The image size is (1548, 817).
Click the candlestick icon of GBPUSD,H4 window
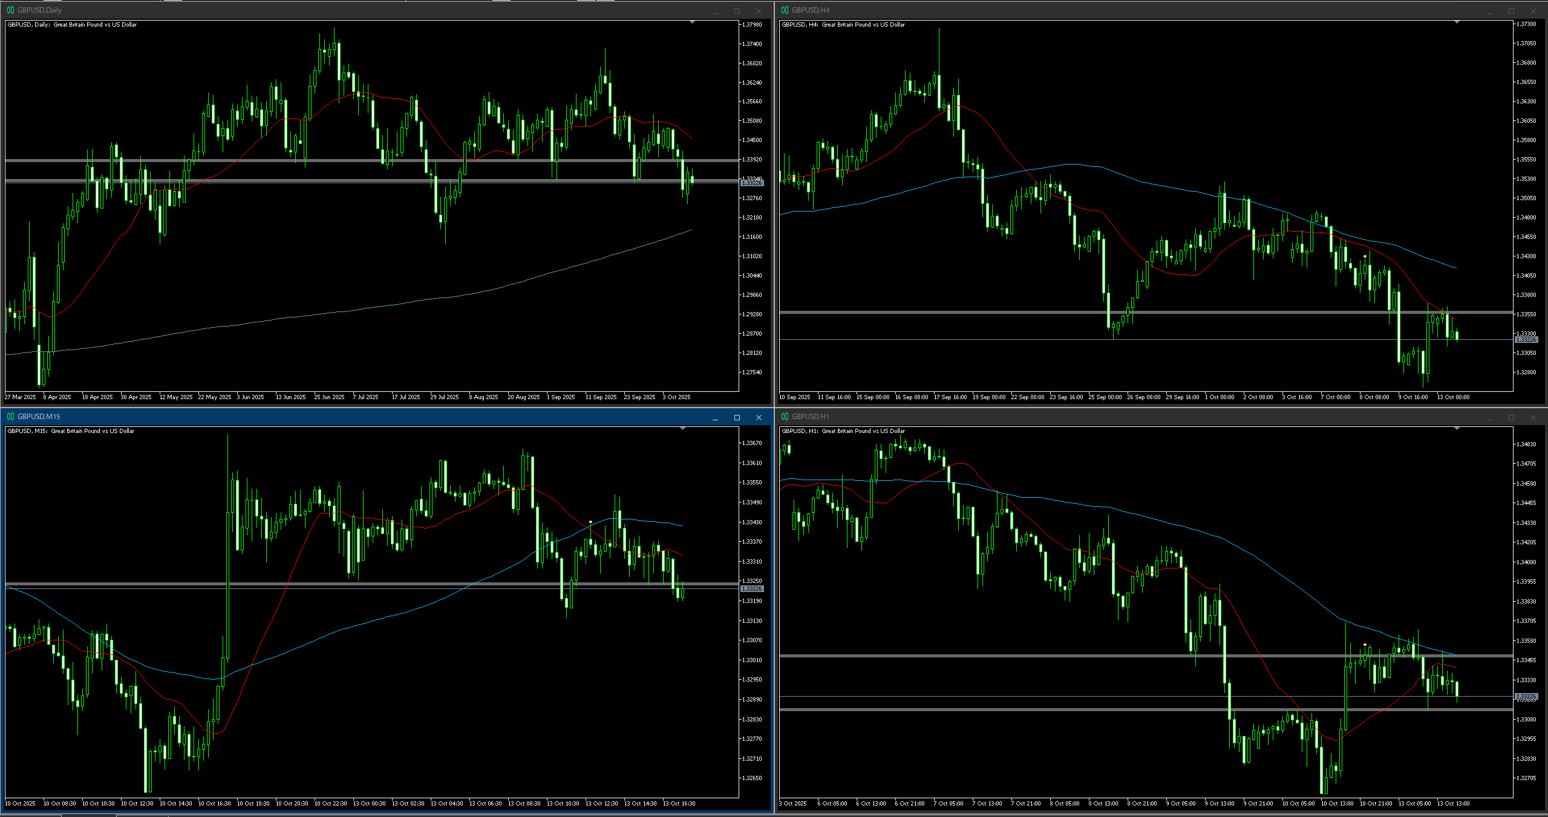[785, 10]
